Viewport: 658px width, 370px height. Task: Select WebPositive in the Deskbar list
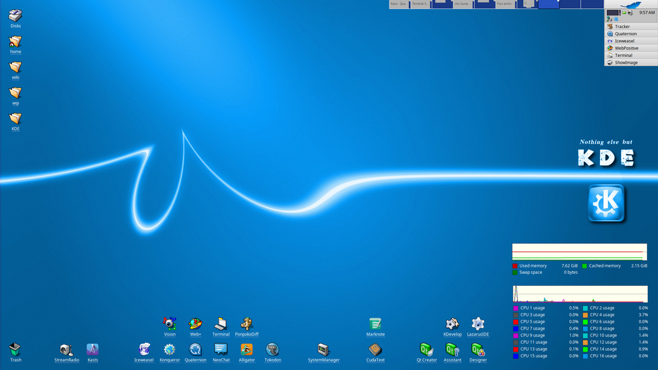626,48
